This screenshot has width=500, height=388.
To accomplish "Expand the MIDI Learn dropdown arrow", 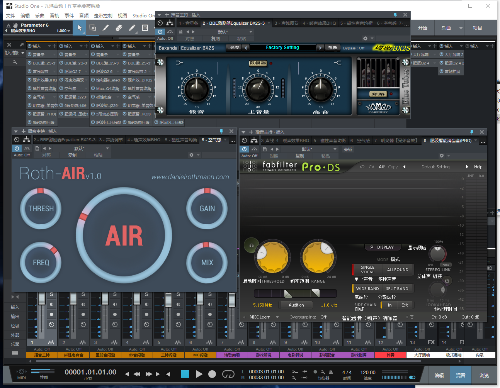I will [277, 317].
